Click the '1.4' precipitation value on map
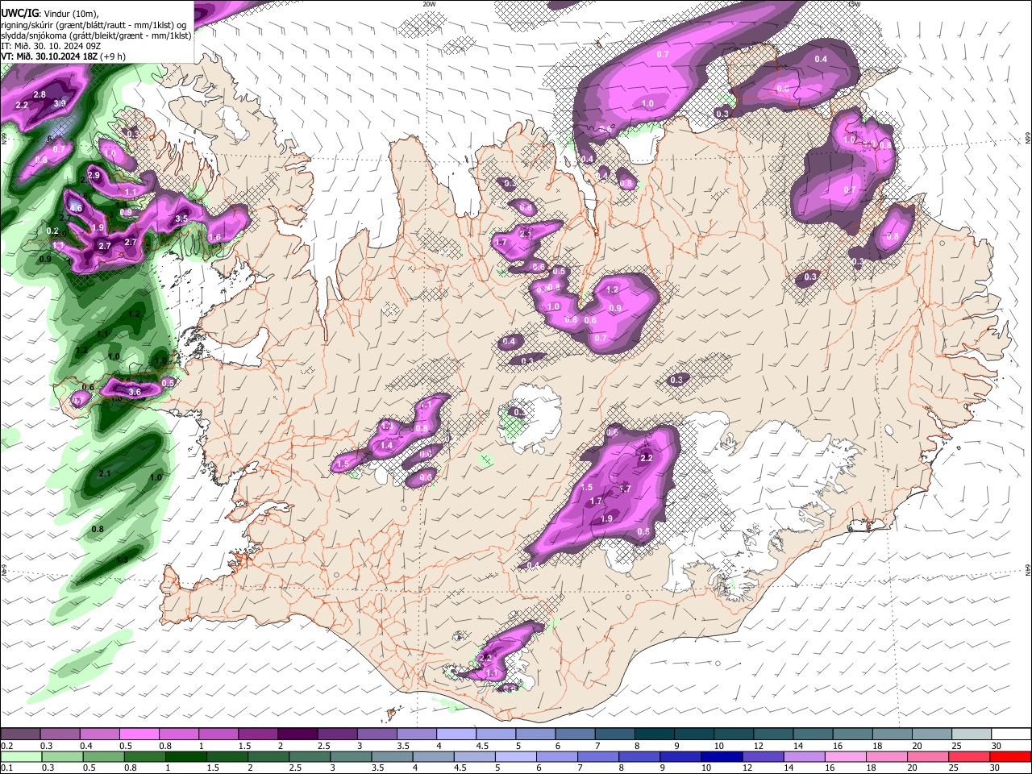Image resolution: width=1032 pixels, height=774 pixels. tap(386, 445)
